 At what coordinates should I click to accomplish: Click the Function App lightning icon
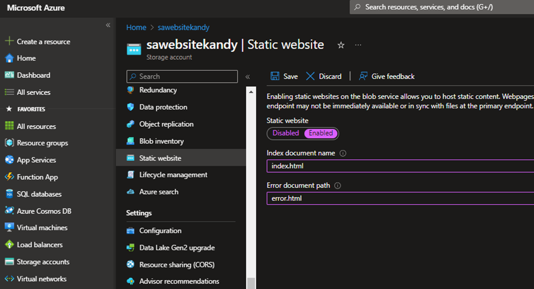(x=9, y=177)
